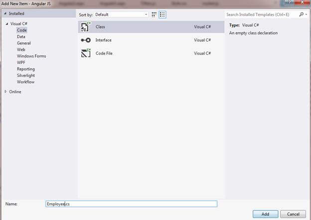Screen dimensions: 311x220
Task: Close the Add New Item dialog
Action: tap(302, 2)
